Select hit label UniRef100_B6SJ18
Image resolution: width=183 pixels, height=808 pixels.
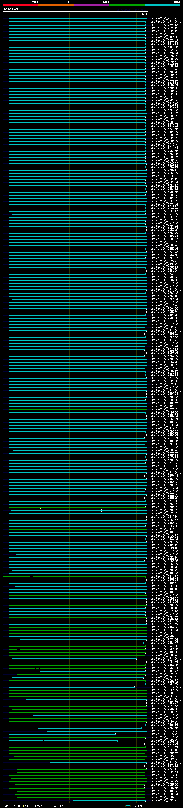click(164, 44)
